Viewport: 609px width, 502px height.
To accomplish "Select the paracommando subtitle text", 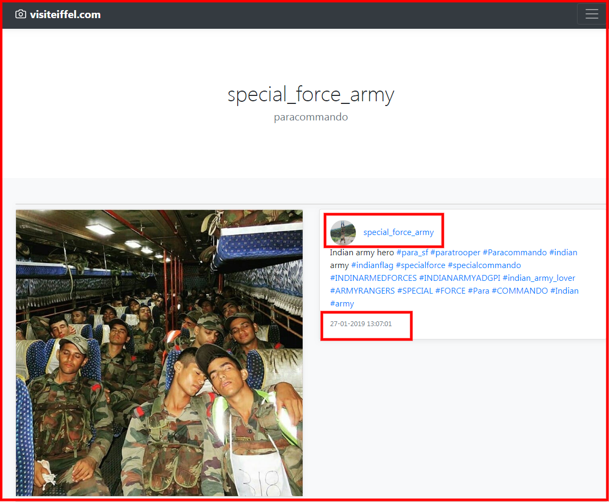I will [x=311, y=117].
